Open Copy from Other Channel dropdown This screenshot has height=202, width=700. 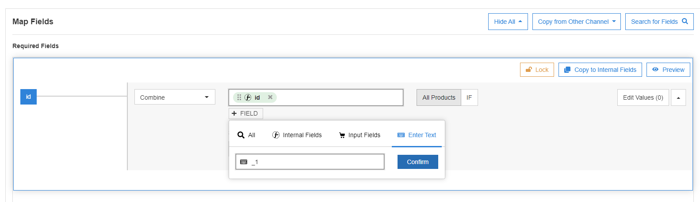pyautogui.click(x=576, y=22)
